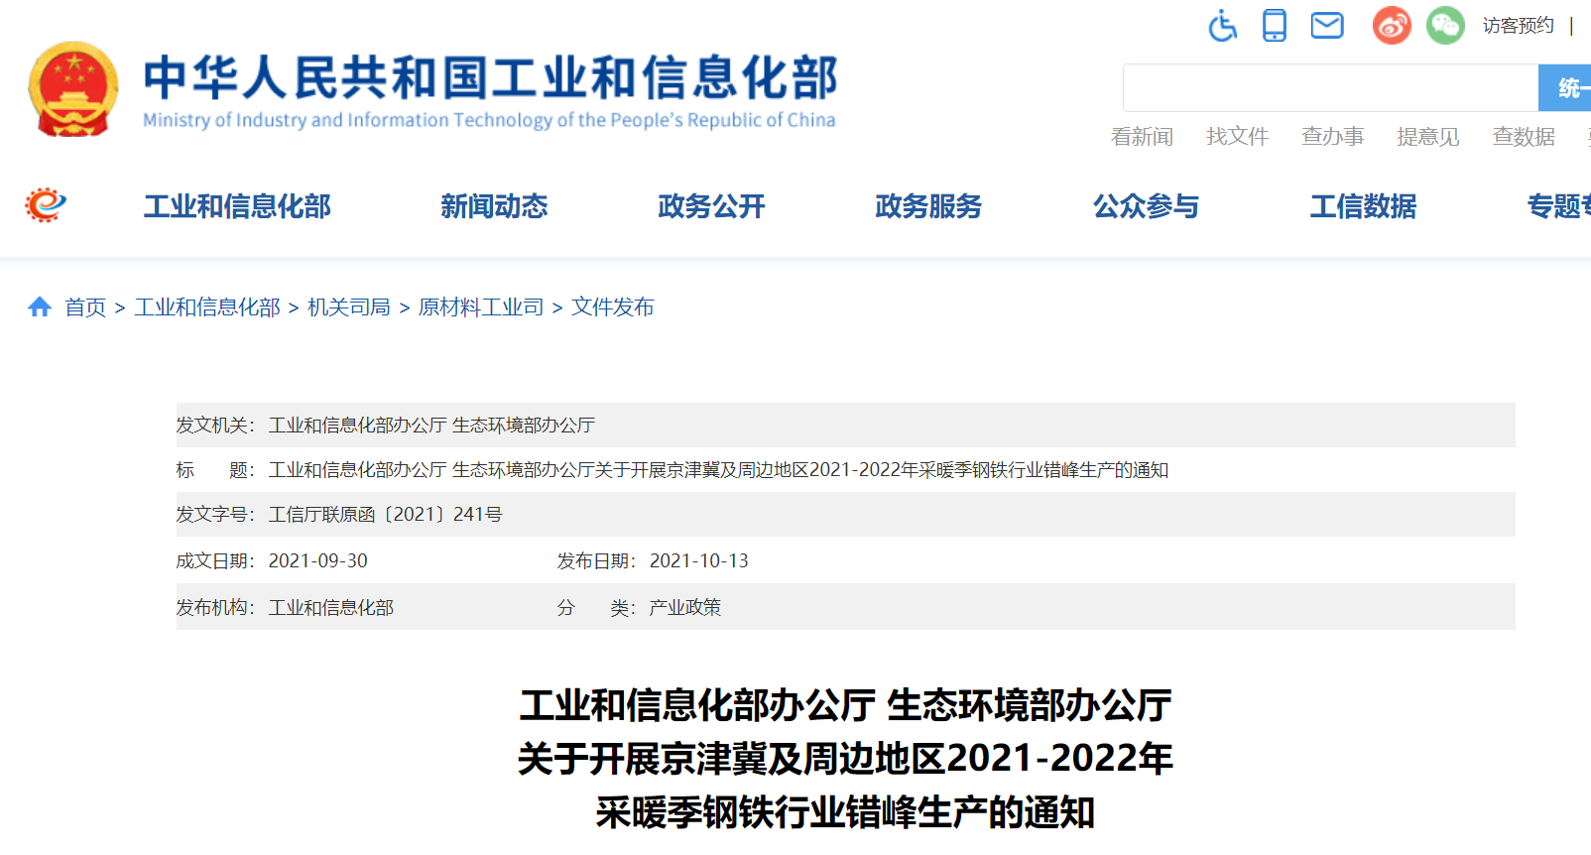The height and width of the screenshot is (855, 1591).
Task: Select the 查办事 search category
Action: click(1332, 137)
